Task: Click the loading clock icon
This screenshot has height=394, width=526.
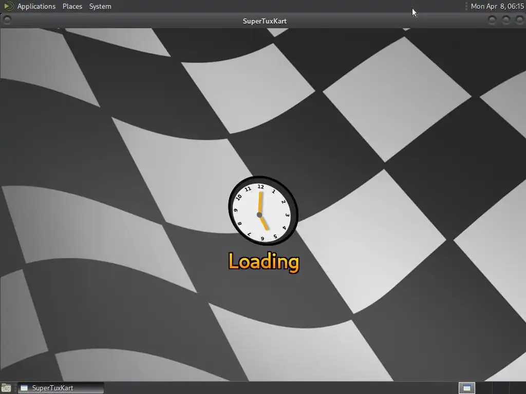Action: tap(263, 210)
